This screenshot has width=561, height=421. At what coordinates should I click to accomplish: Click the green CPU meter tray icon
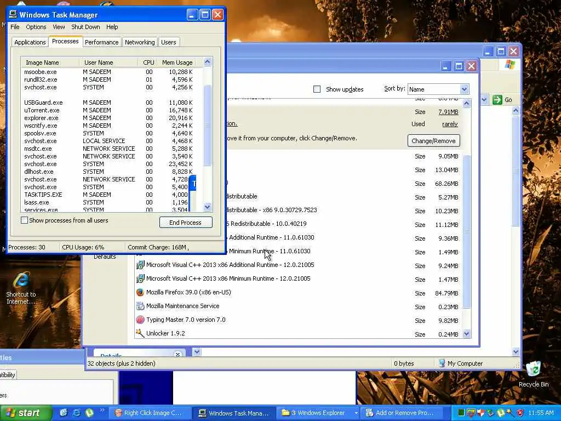coord(461,413)
